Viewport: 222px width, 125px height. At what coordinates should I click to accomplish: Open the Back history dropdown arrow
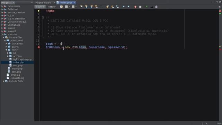pyautogui.click(x=69, y=7)
